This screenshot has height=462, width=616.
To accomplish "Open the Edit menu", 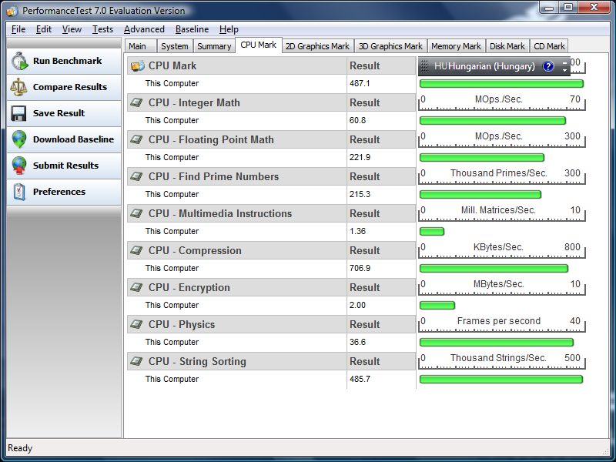I will pyautogui.click(x=44, y=29).
